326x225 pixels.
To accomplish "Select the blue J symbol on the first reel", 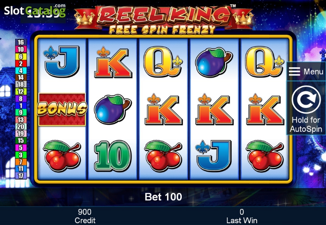I will point(62,61).
